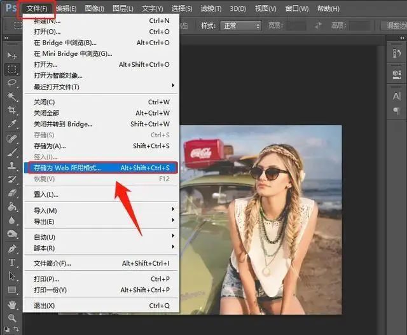Open the Properties panel icon
This screenshot has height=335, width=407.
click(x=397, y=74)
